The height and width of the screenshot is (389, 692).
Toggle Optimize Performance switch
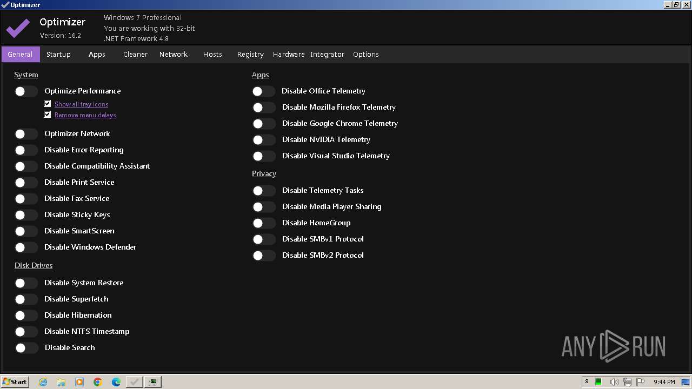point(26,91)
